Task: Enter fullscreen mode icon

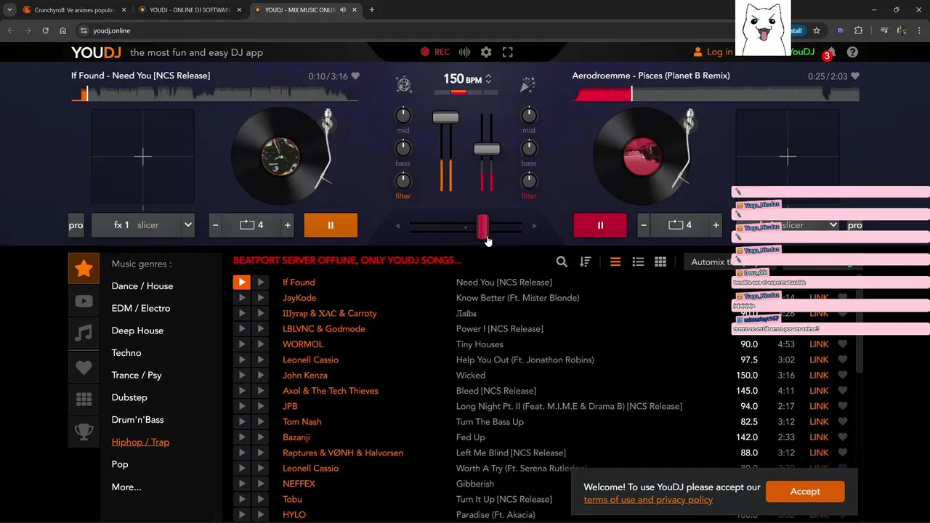Action: click(508, 52)
